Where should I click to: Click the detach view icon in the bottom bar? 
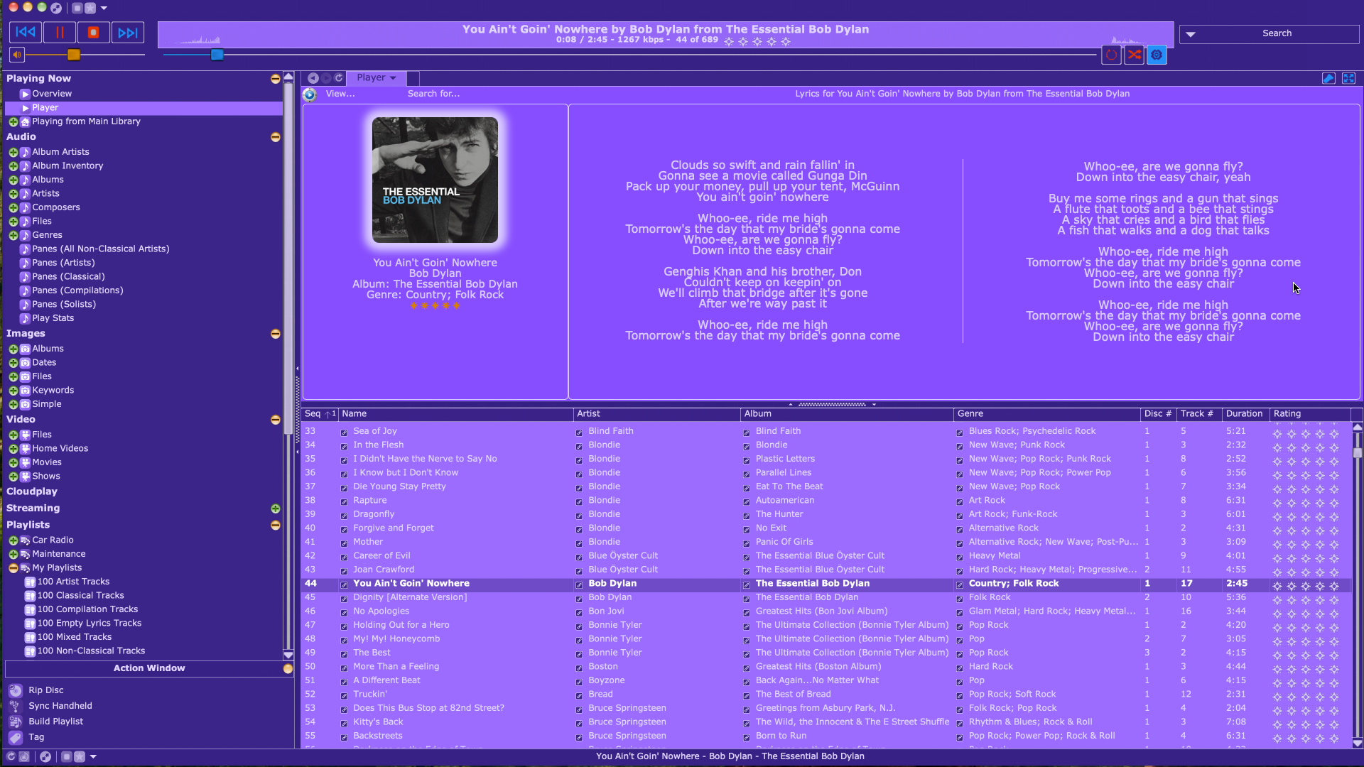(45, 757)
